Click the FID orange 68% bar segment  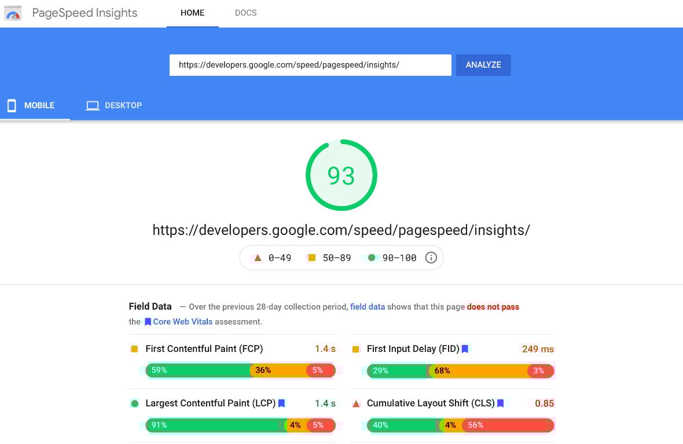478,371
